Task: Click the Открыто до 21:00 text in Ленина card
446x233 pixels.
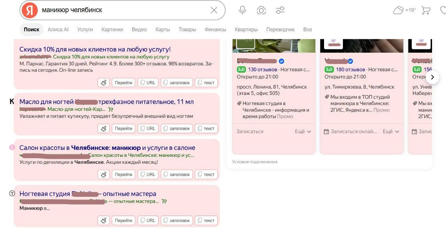Action: click(257, 77)
